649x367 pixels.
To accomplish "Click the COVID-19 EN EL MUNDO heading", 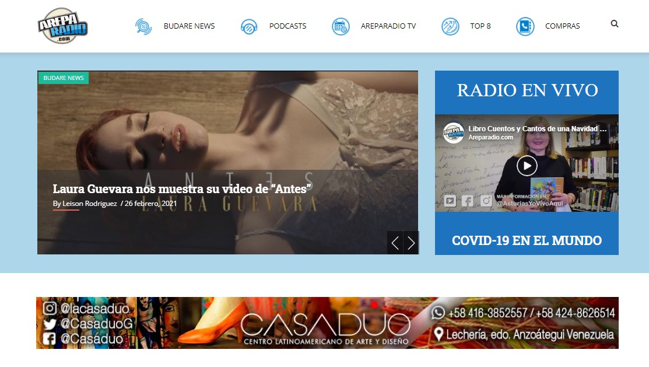I will point(527,240).
